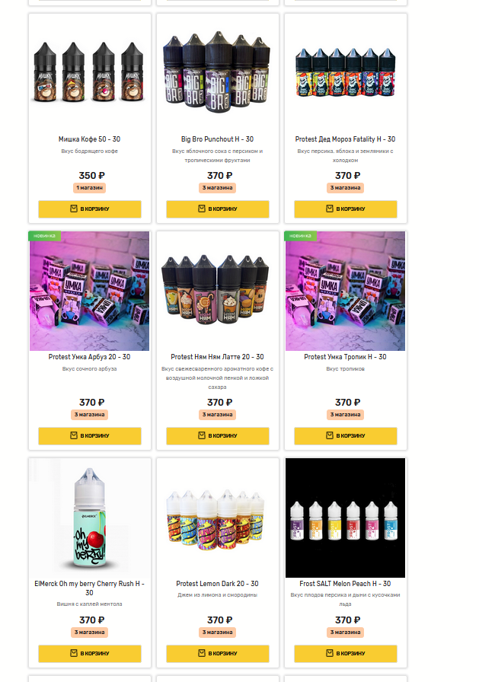479x682 pixels.
Task: Click cart icon for ElMerck Cherry Rush
Action: [74, 653]
